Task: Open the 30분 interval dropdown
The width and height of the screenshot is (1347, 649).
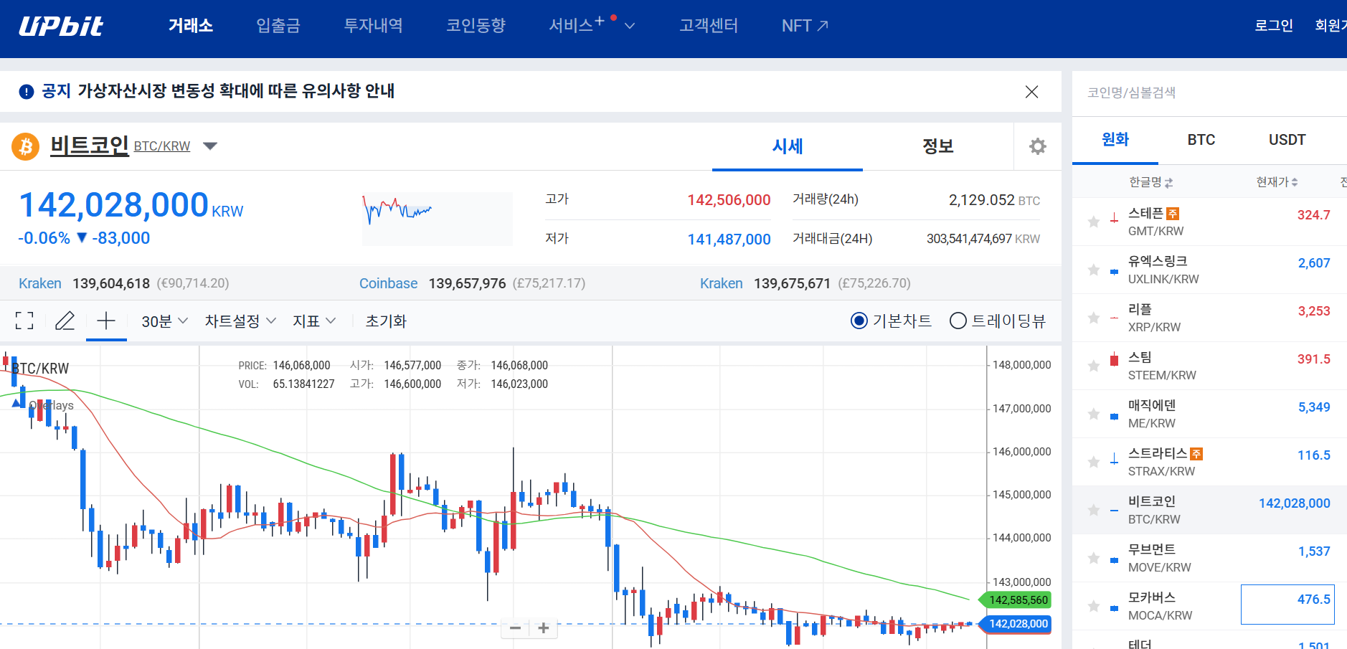Action: coord(164,321)
